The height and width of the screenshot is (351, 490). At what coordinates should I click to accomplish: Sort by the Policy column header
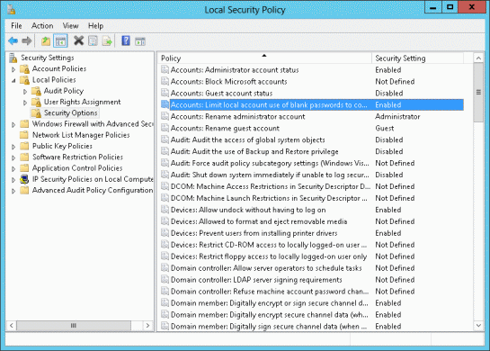(x=264, y=58)
